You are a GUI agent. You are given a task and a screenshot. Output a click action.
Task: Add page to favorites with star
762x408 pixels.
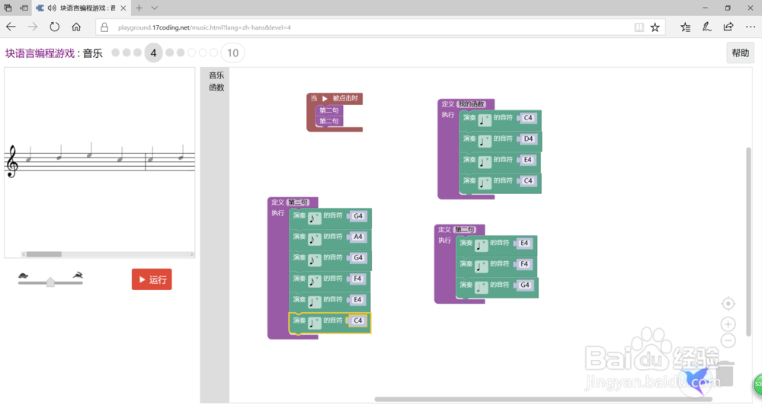[x=655, y=27]
